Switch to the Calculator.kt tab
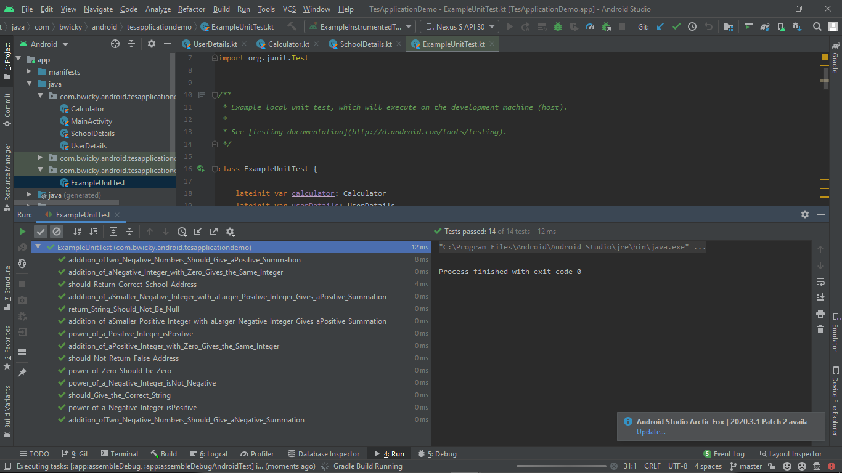Viewport: 842px width, 473px height. point(288,44)
